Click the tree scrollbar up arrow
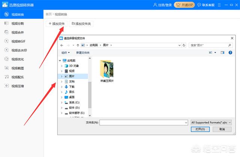 [90, 58]
